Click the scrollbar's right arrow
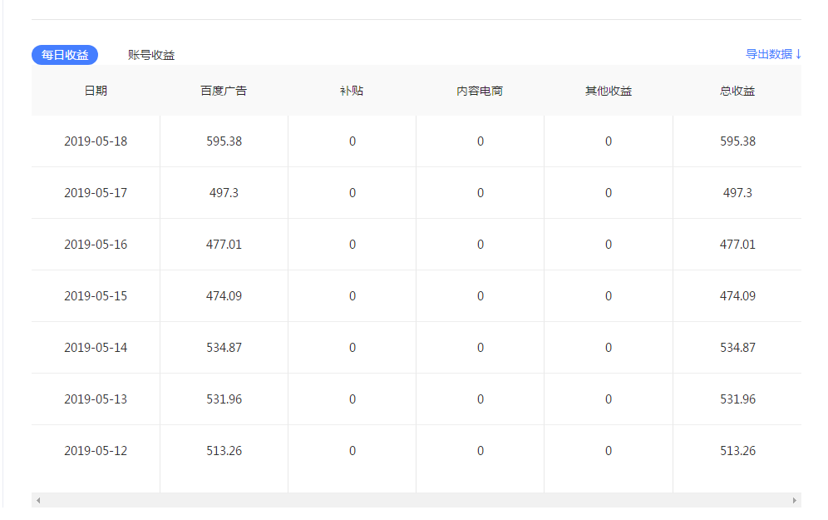The width and height of the screenshot is (828, 520). point(794,500)
